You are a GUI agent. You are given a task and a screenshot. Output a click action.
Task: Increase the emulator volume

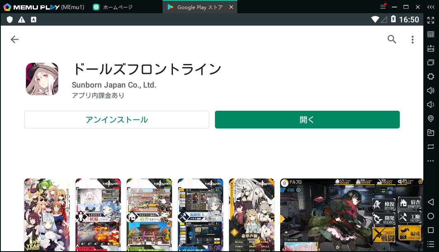tap(431, 90)
